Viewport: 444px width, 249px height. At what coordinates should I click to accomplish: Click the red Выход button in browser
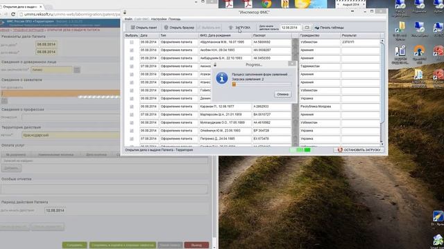pyautogui.click(x=196, y=245)
